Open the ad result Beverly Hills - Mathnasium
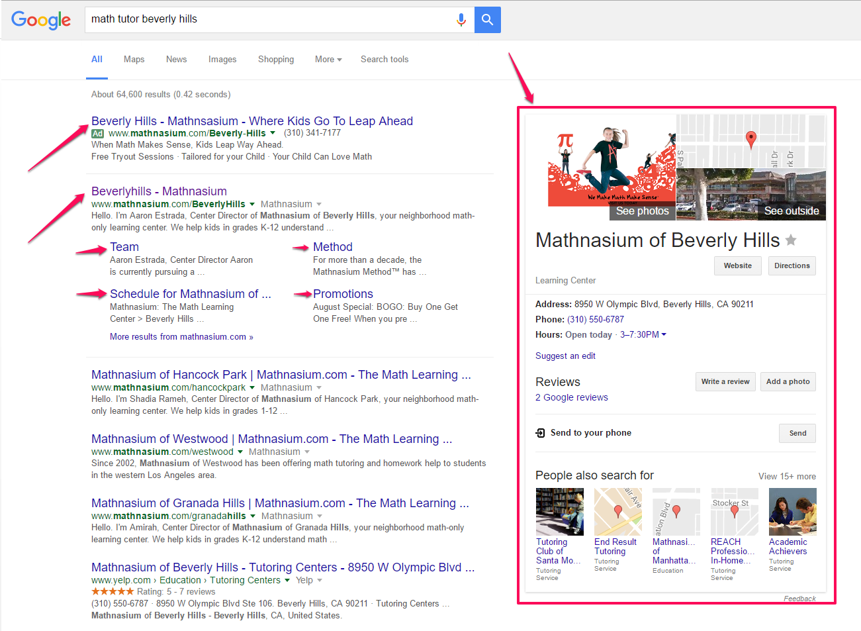The height and width of the screenshot is (631, 861). (252, 121)
